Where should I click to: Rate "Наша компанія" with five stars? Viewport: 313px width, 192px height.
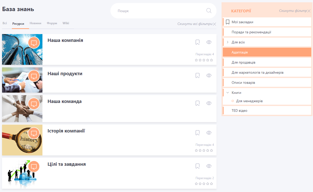pos(211,60)
